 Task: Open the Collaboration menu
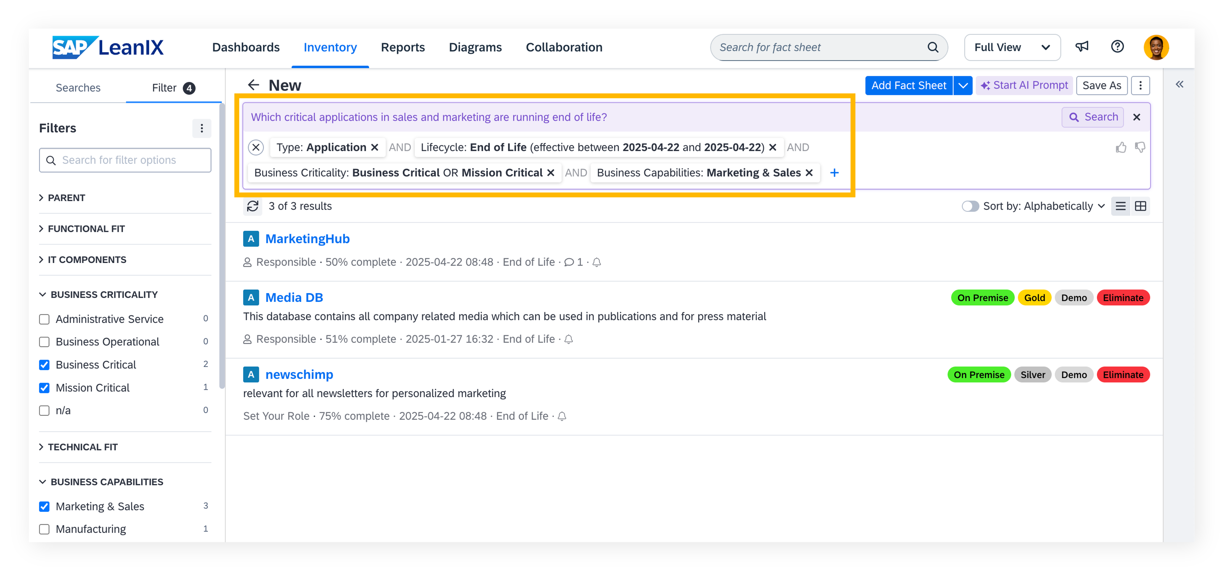coord(564,47)
